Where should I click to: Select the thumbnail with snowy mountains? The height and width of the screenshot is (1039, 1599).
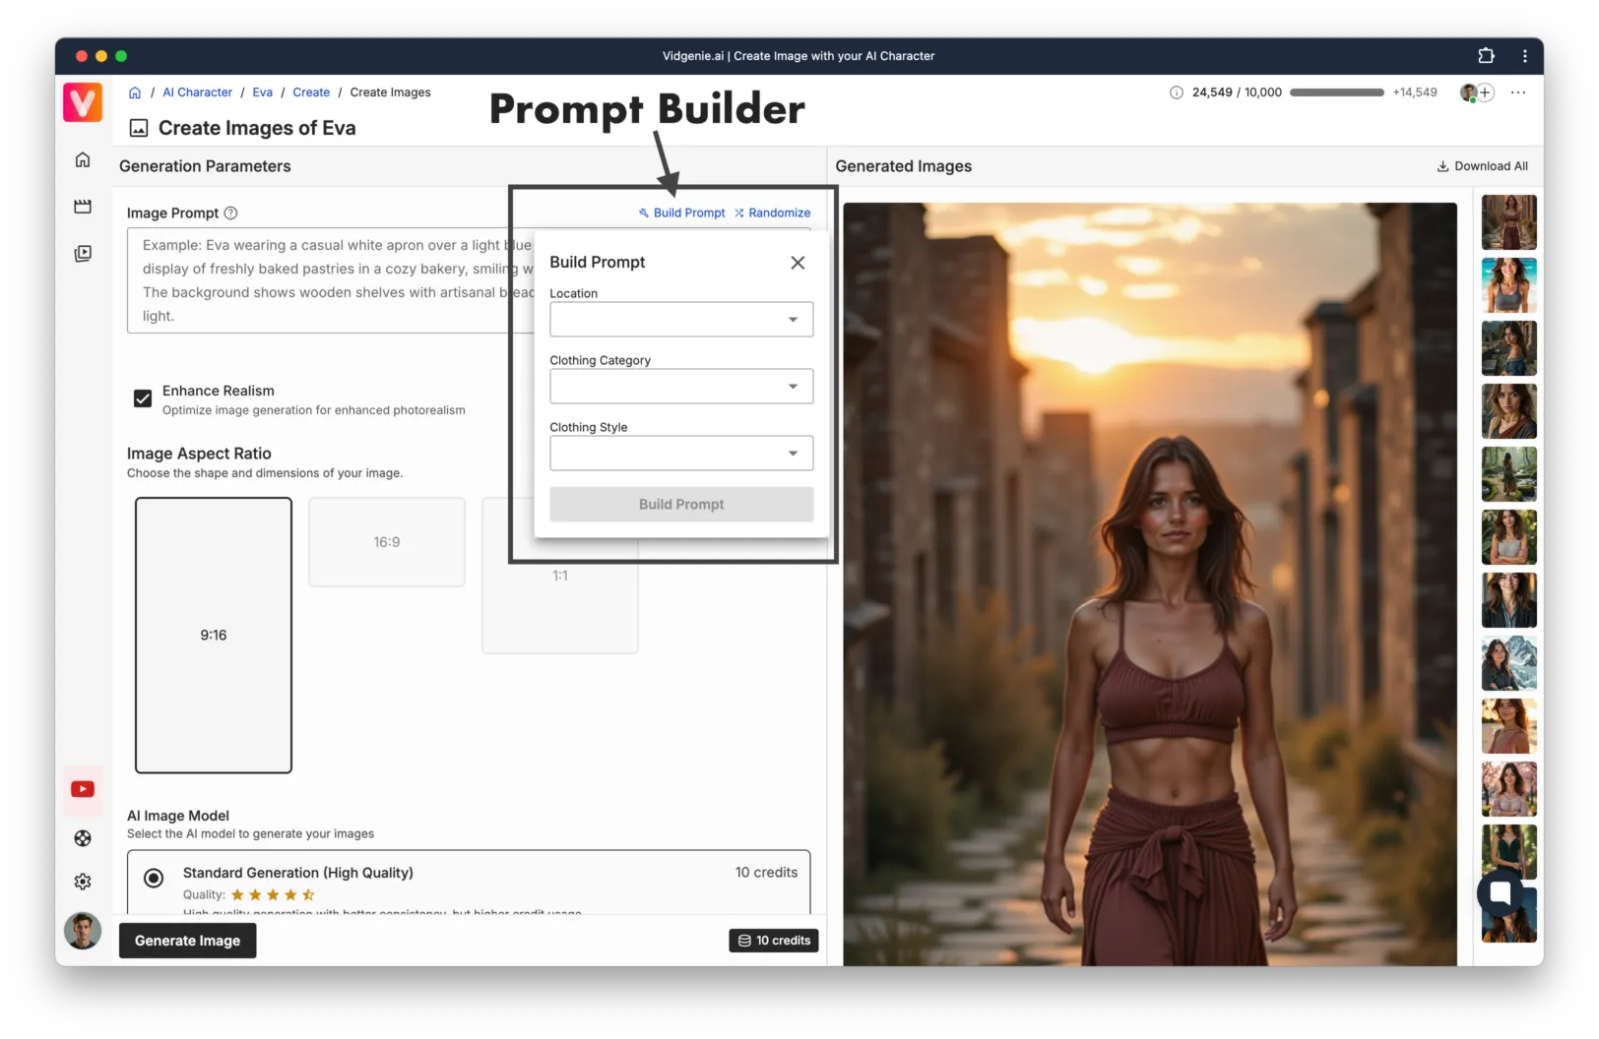point(1508,663)
